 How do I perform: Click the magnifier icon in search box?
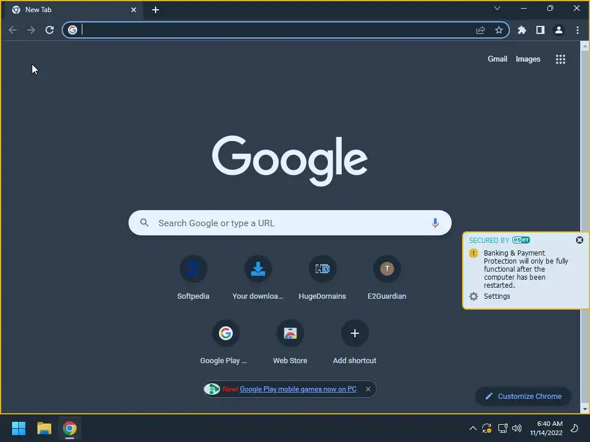(x=144, y=223)
